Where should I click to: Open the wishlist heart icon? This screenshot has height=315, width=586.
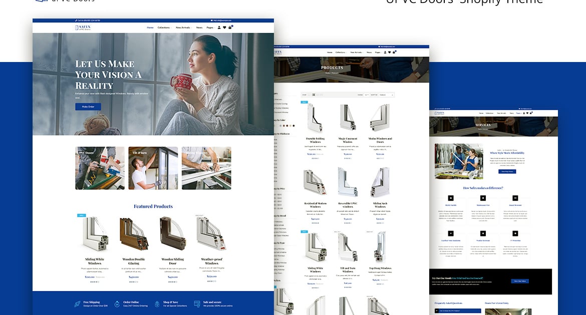[x=224, y=27]
